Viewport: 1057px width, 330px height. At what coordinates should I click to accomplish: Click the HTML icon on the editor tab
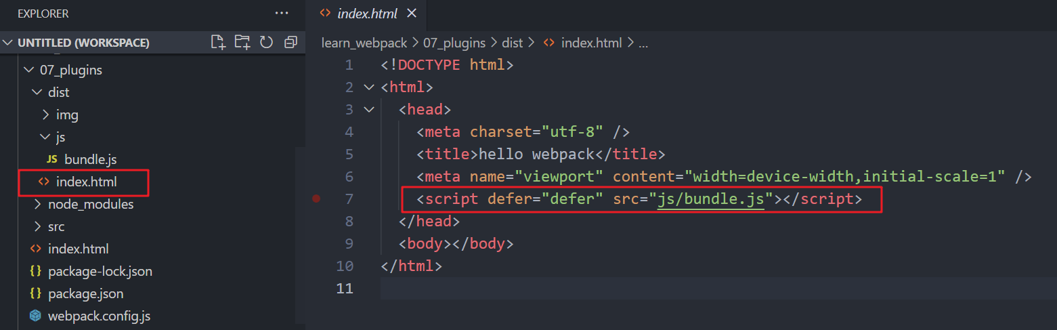325,14
